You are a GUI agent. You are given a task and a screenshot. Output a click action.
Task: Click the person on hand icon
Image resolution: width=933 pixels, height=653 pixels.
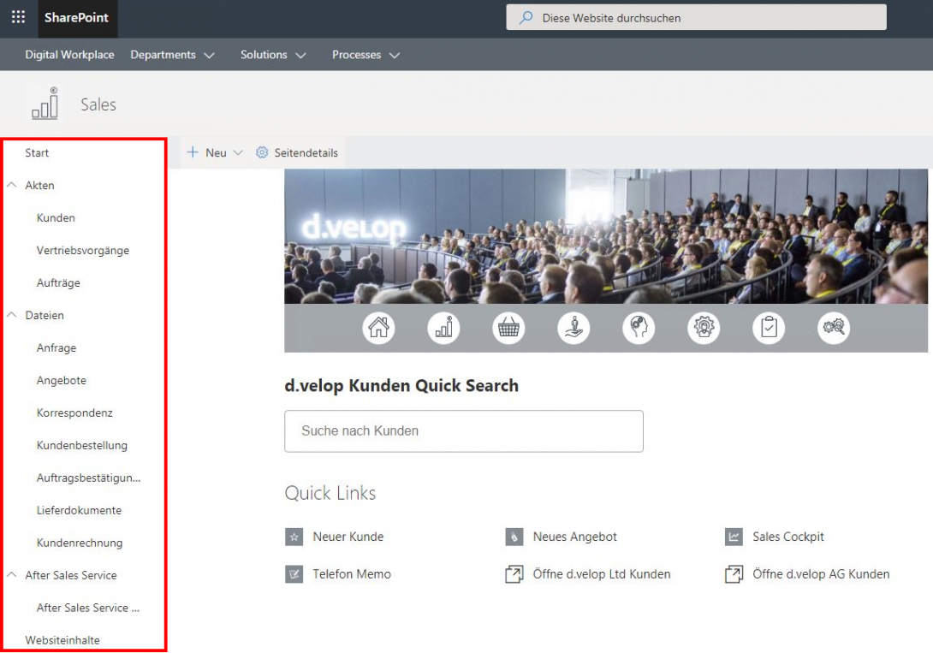[x=573, y=327]
